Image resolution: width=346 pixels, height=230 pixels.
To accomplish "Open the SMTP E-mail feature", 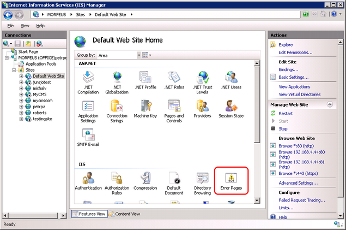I will 88,137.
